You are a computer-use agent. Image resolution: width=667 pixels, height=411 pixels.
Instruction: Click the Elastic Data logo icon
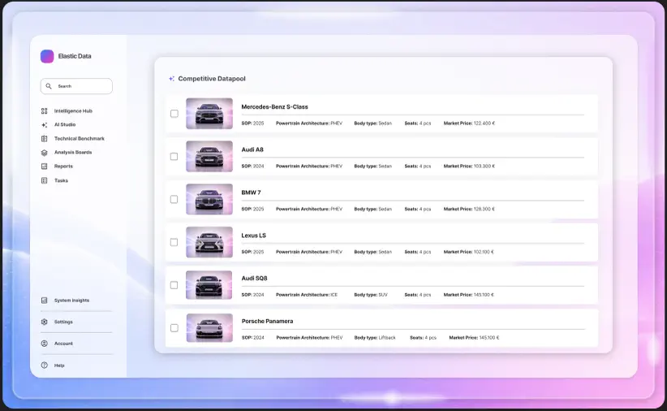tap(47, 56)
